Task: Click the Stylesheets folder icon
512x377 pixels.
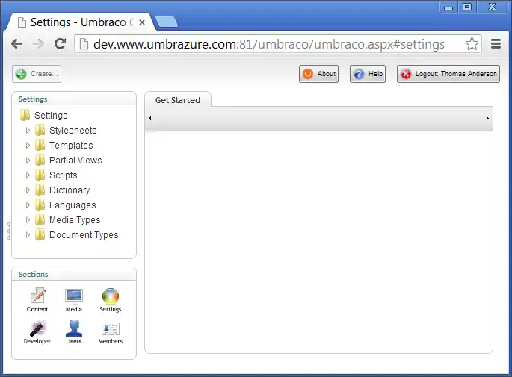Action: coord(40,130)
